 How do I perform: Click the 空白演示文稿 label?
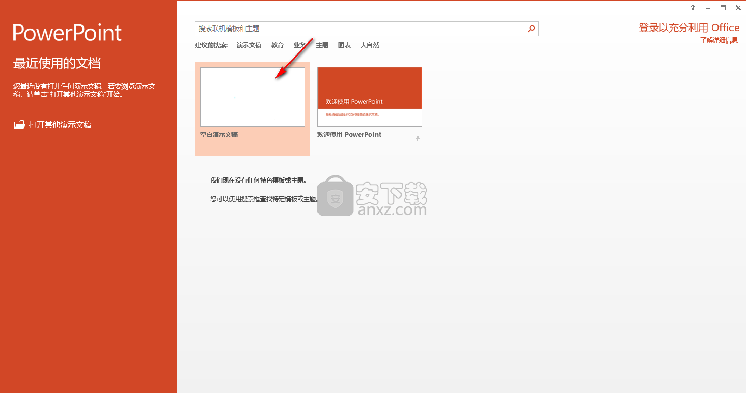click(x=219, y=135)
